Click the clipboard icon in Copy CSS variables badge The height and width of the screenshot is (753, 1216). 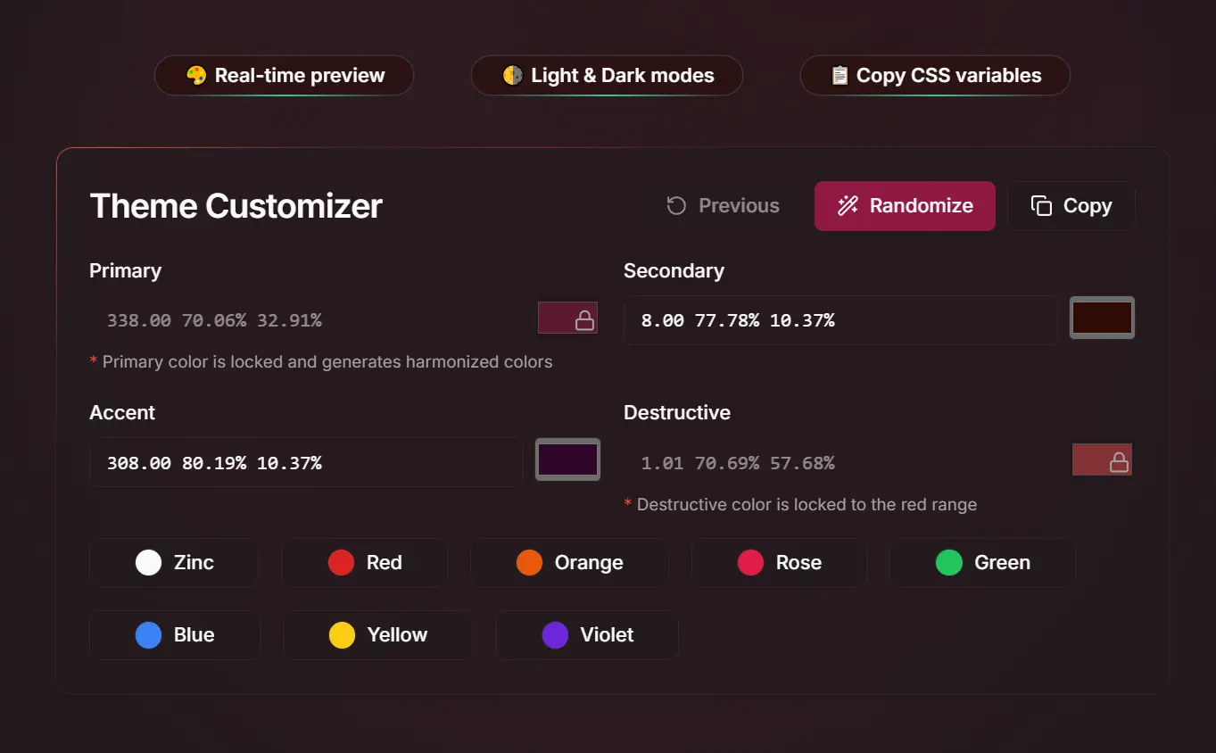(x=840, y=75)
